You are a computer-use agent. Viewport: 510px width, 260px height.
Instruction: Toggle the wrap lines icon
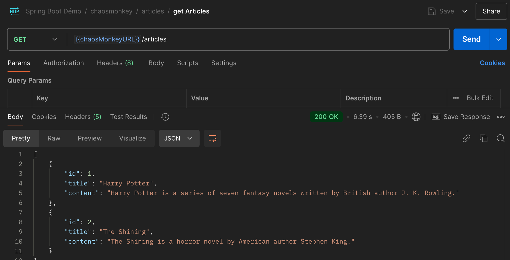[x=212, y=138]
